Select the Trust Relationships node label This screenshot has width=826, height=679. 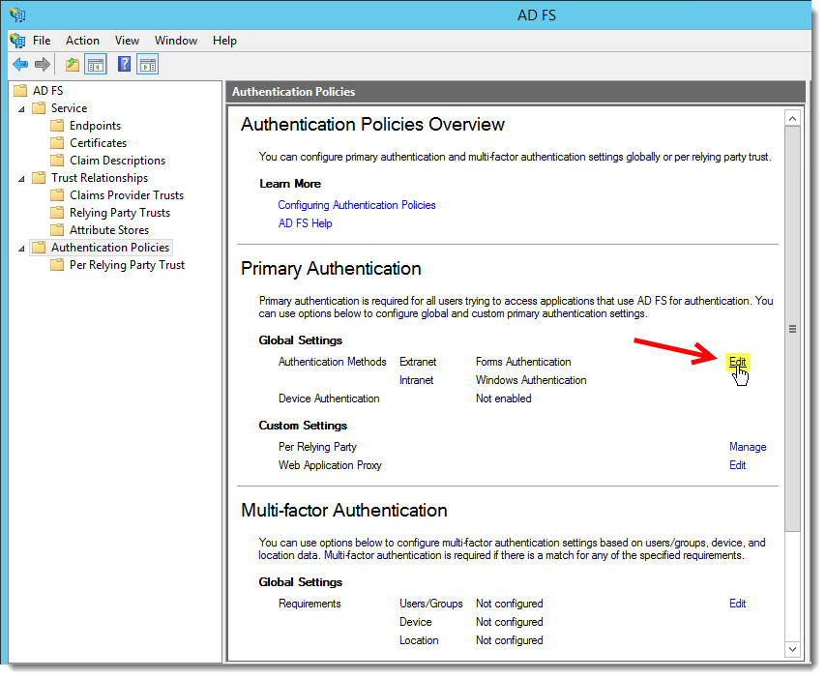tap(100, 178)
